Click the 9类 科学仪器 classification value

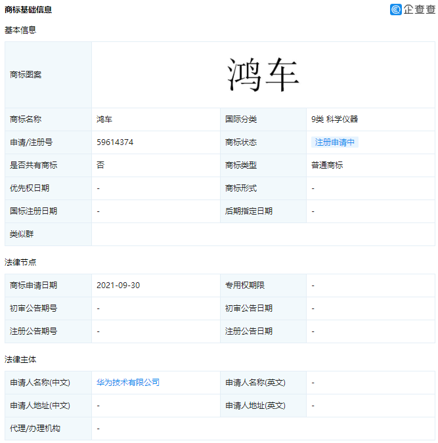(334, 119)
